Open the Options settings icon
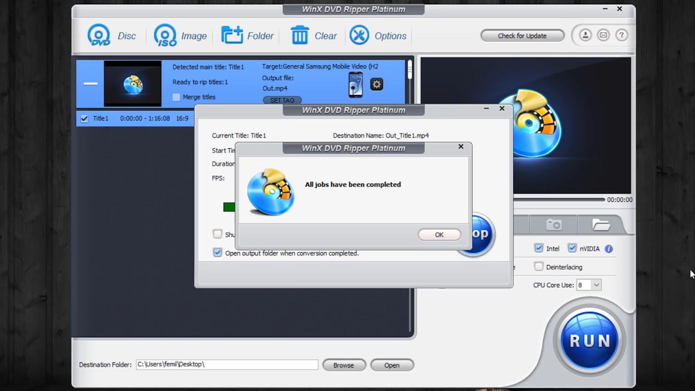The height and width of the screenshot is (391, 695). (x=359, y=35)
